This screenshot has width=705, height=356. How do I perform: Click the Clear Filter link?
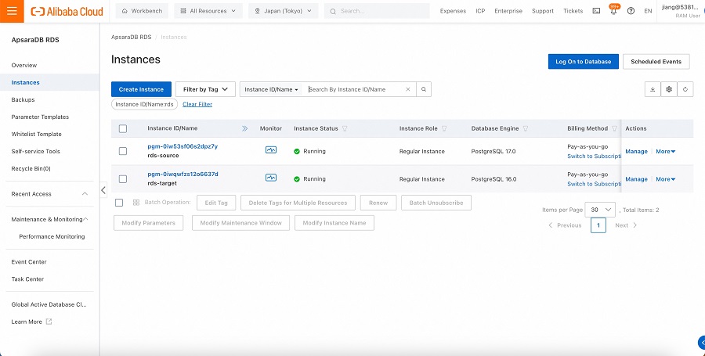pyautogui.click(x=197, y=104)
